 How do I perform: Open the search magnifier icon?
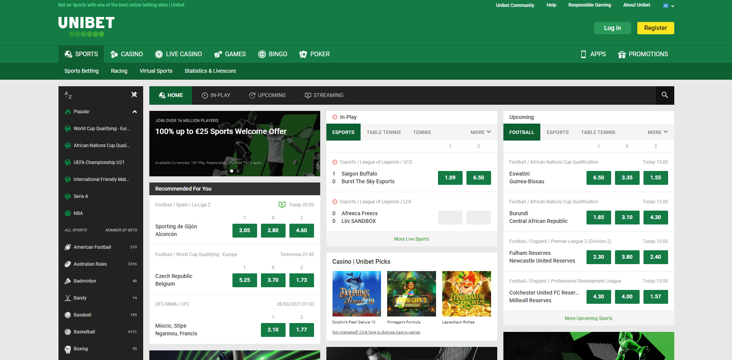click(665, 95)
